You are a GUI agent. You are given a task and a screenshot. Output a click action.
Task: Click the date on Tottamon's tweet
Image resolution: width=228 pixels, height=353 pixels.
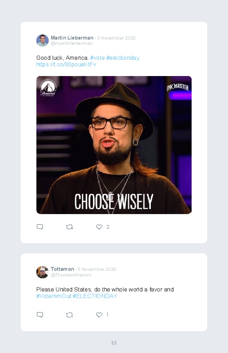97,269
